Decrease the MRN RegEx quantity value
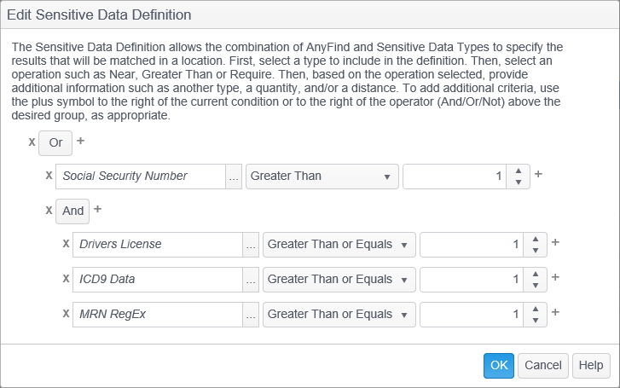 coord(536,320)
